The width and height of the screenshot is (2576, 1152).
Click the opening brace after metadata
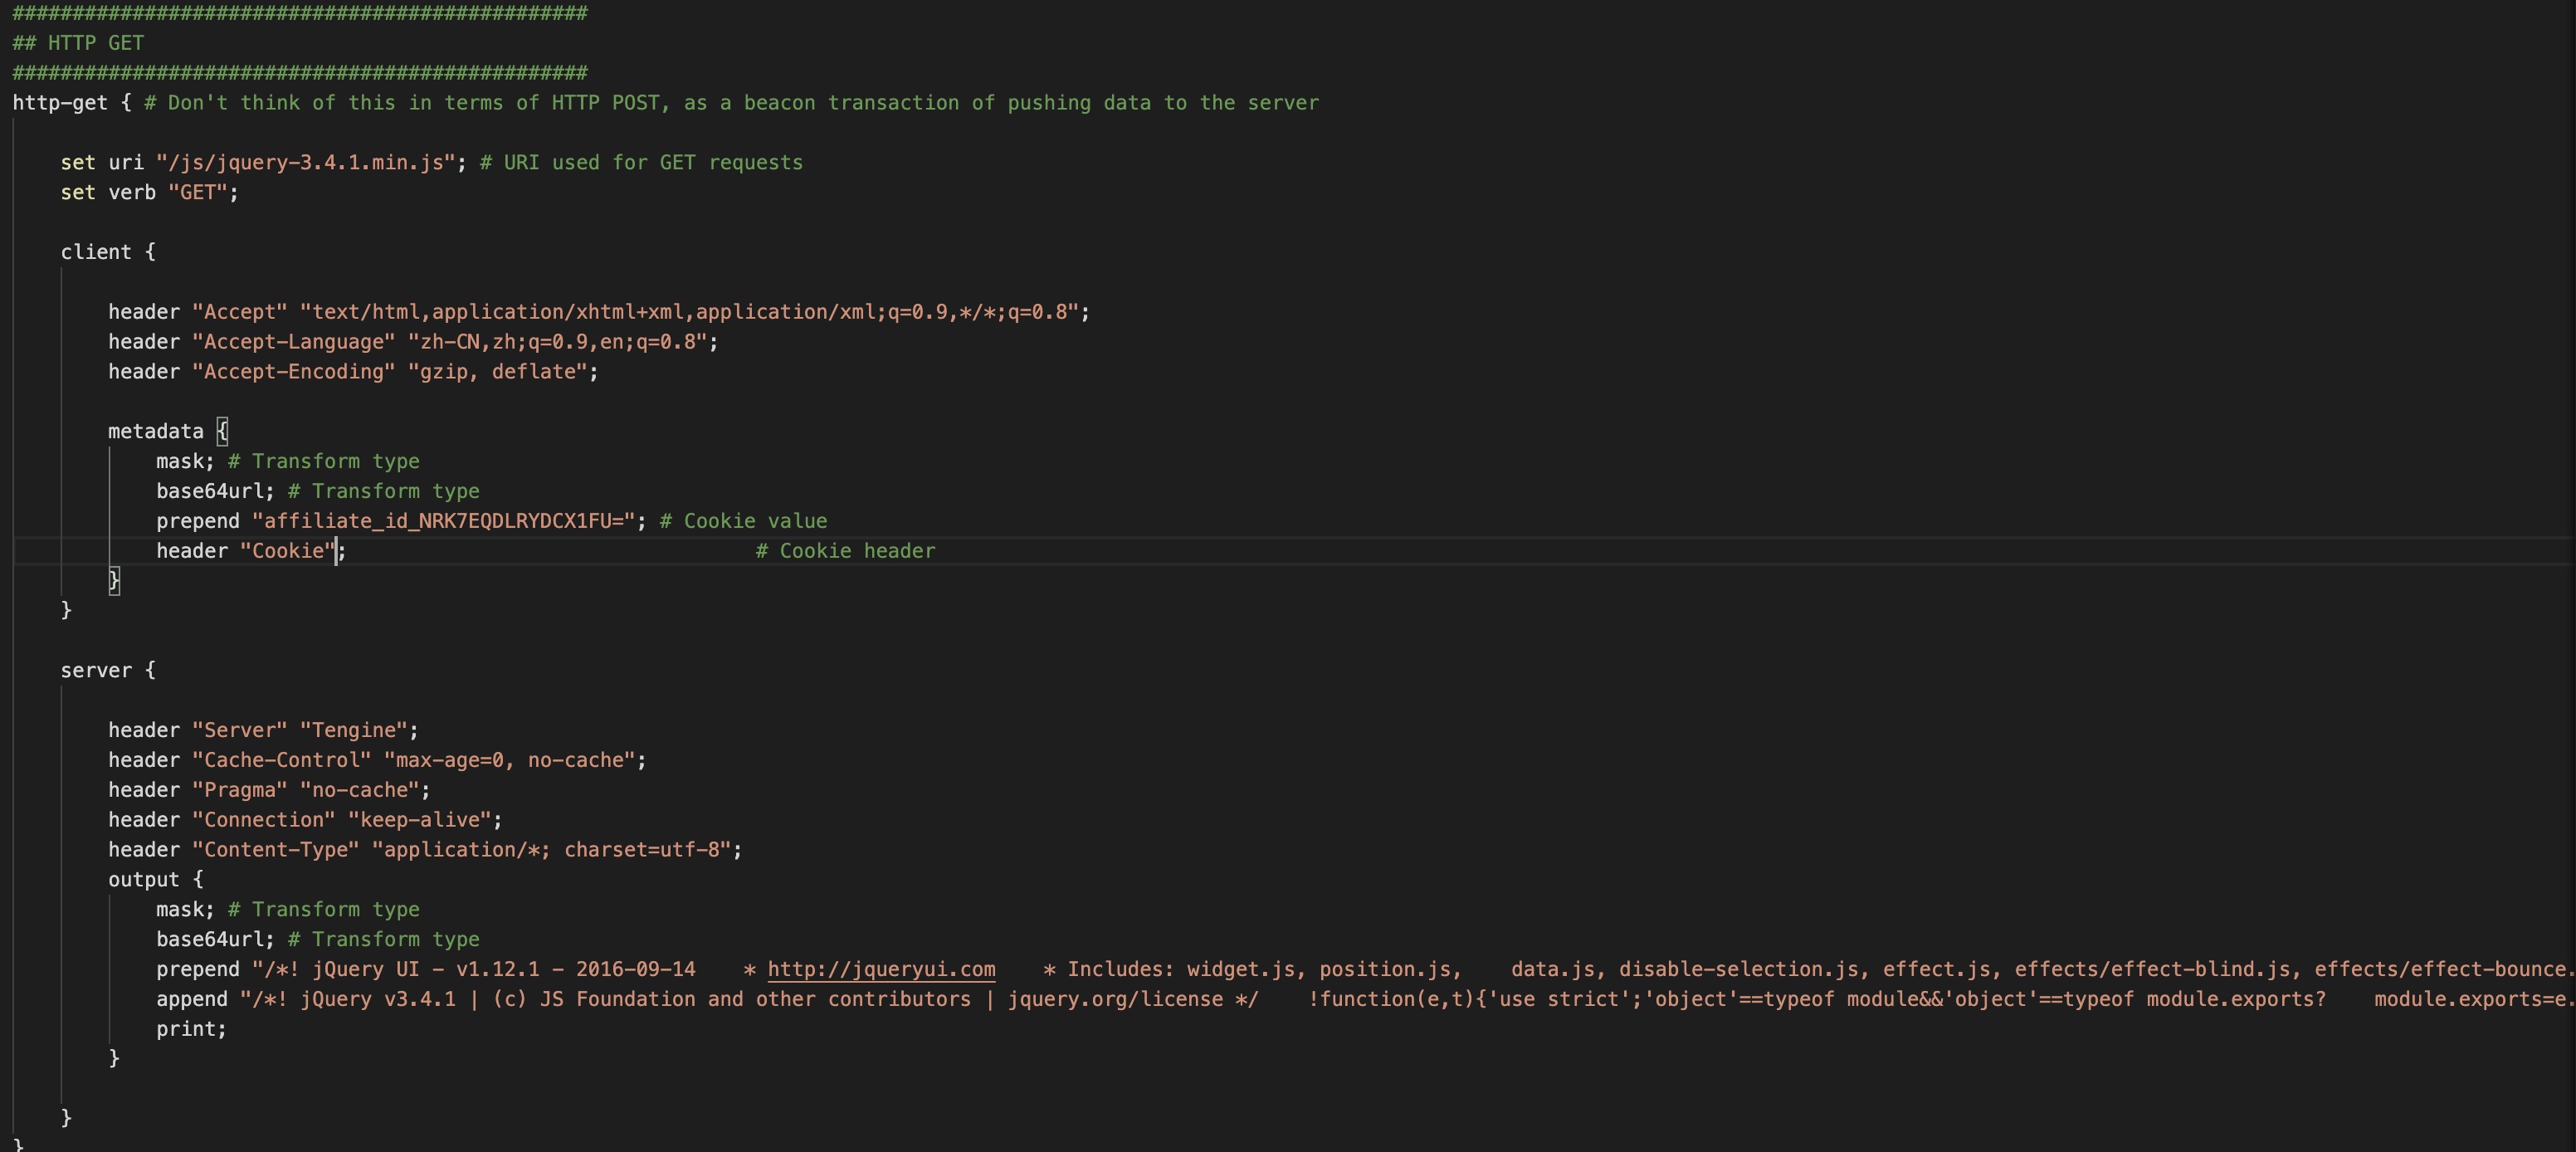[222, 431]
